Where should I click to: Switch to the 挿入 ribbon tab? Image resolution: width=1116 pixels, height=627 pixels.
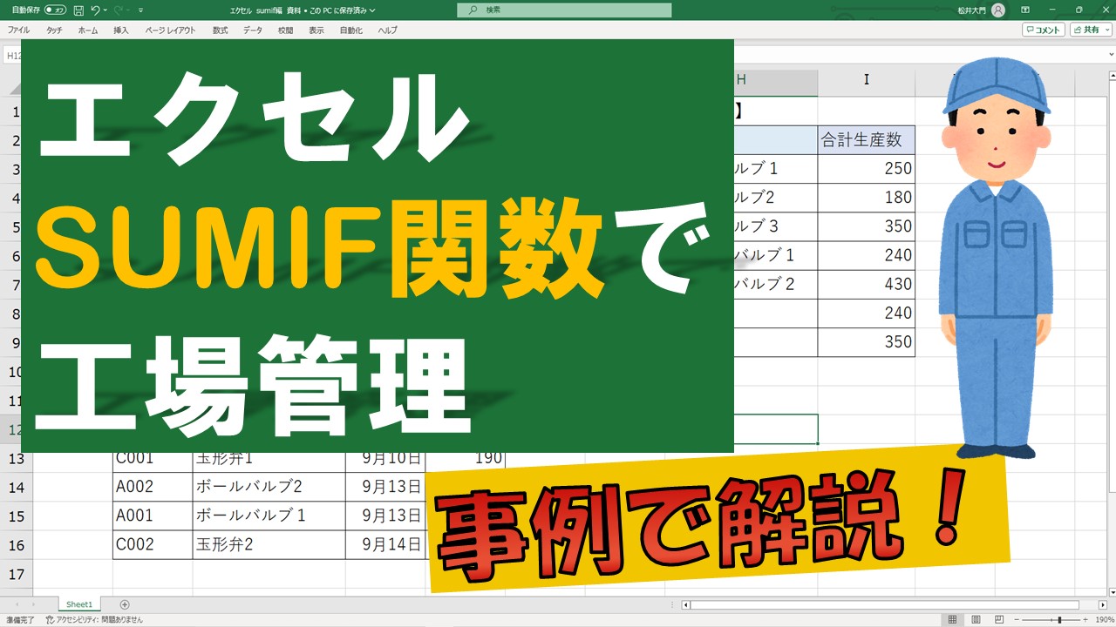click(x=121, y=30)
